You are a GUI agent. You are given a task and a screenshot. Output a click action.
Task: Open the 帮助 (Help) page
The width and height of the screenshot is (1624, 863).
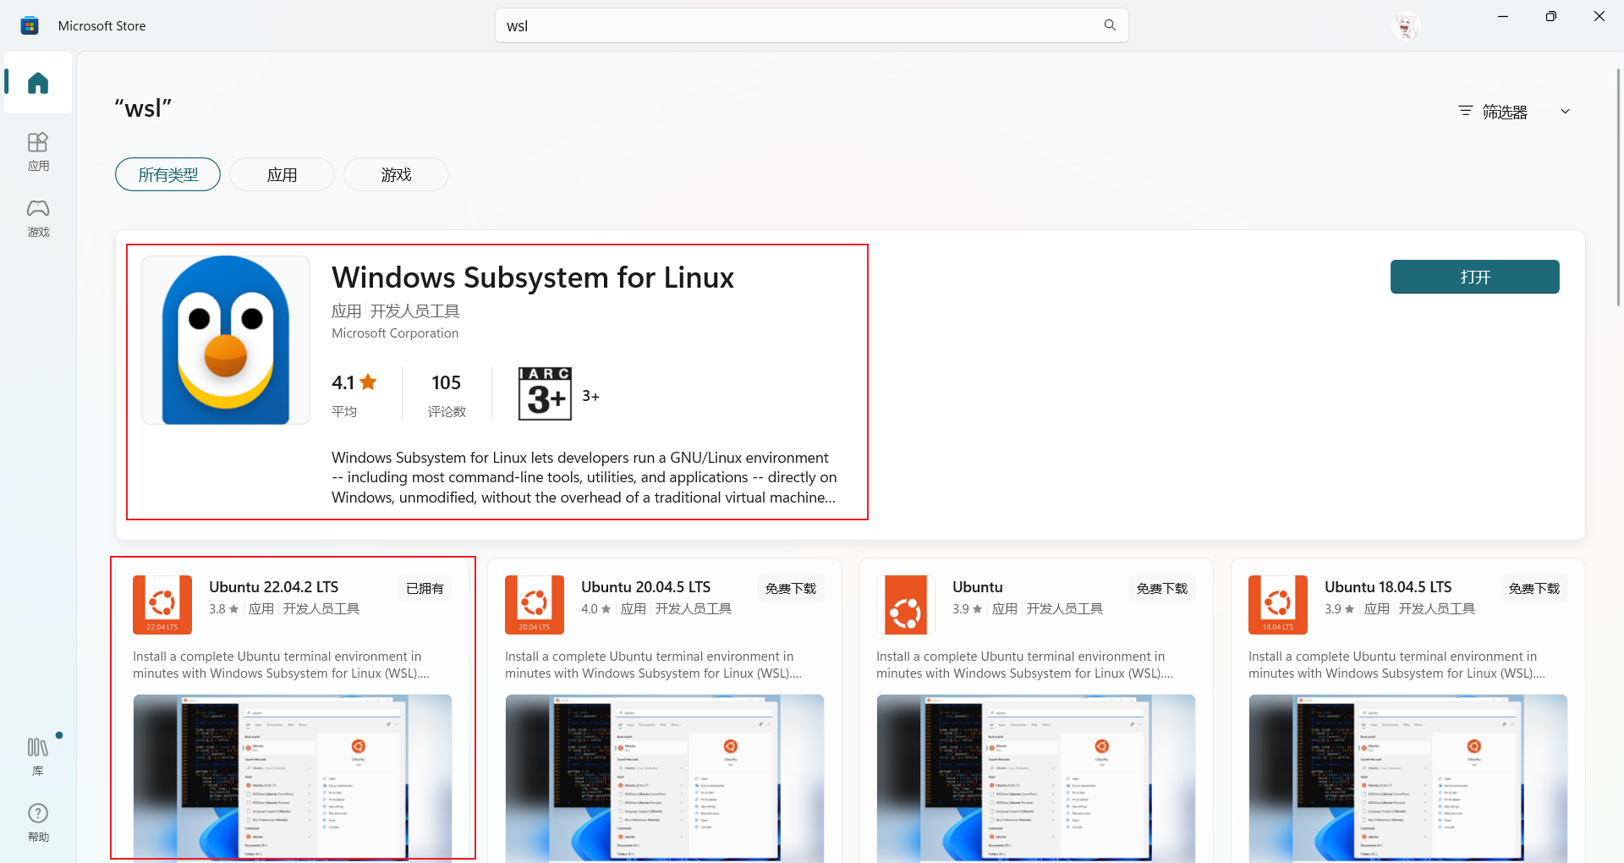click(x=38, y=822)
